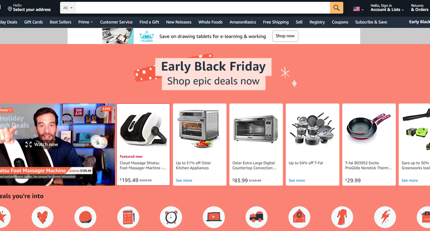
Task: Click inside the Amazon search field
Action: (203, 8)
